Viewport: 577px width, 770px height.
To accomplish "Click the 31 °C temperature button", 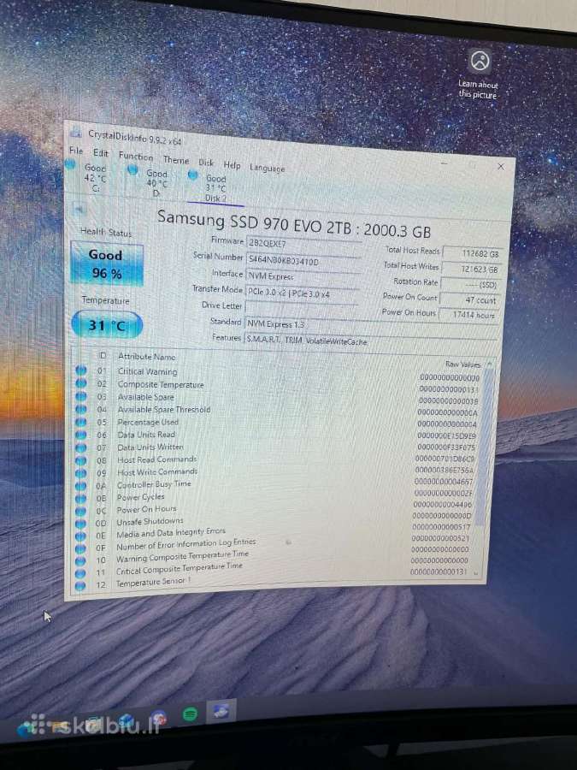I will tap(107, 326).
